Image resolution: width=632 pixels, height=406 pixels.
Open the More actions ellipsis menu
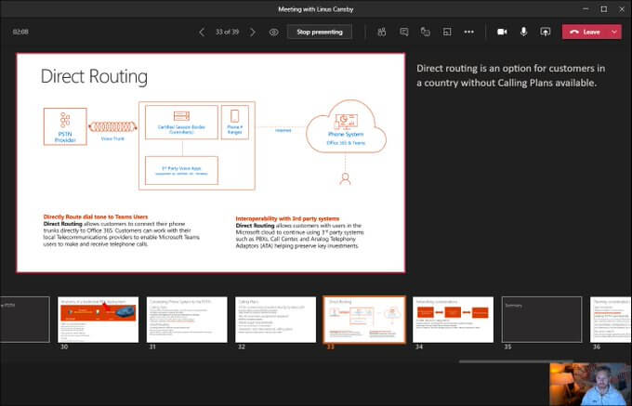[x=468, y=32]
